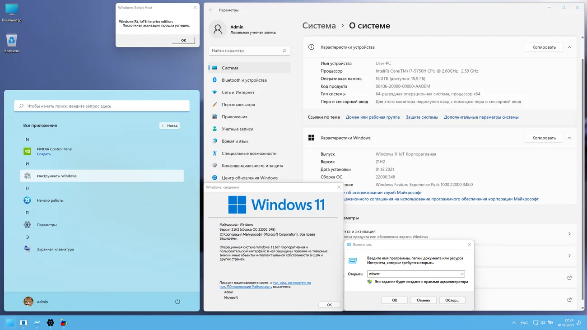Click OK in Windows Script Host dialog
Viewport: 587px width, 330px height.
pyautogui.click(x=183, y=40)
